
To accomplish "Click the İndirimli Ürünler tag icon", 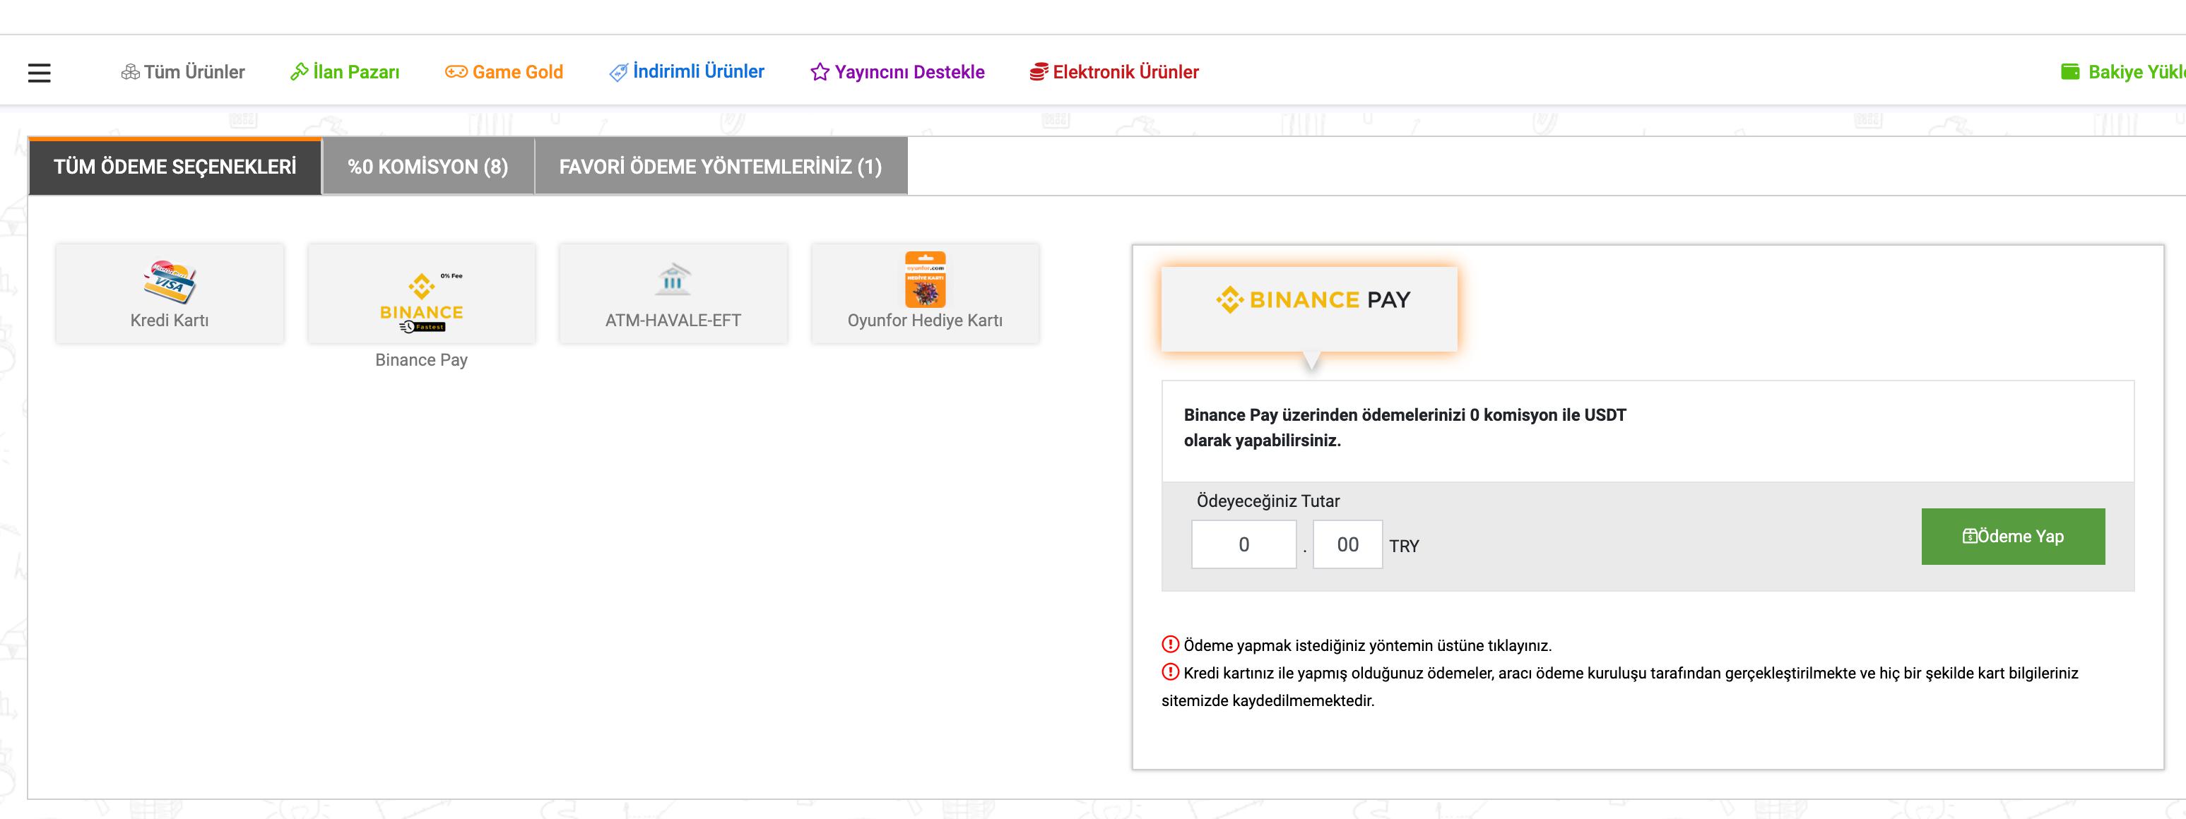I will coord(619,72).
